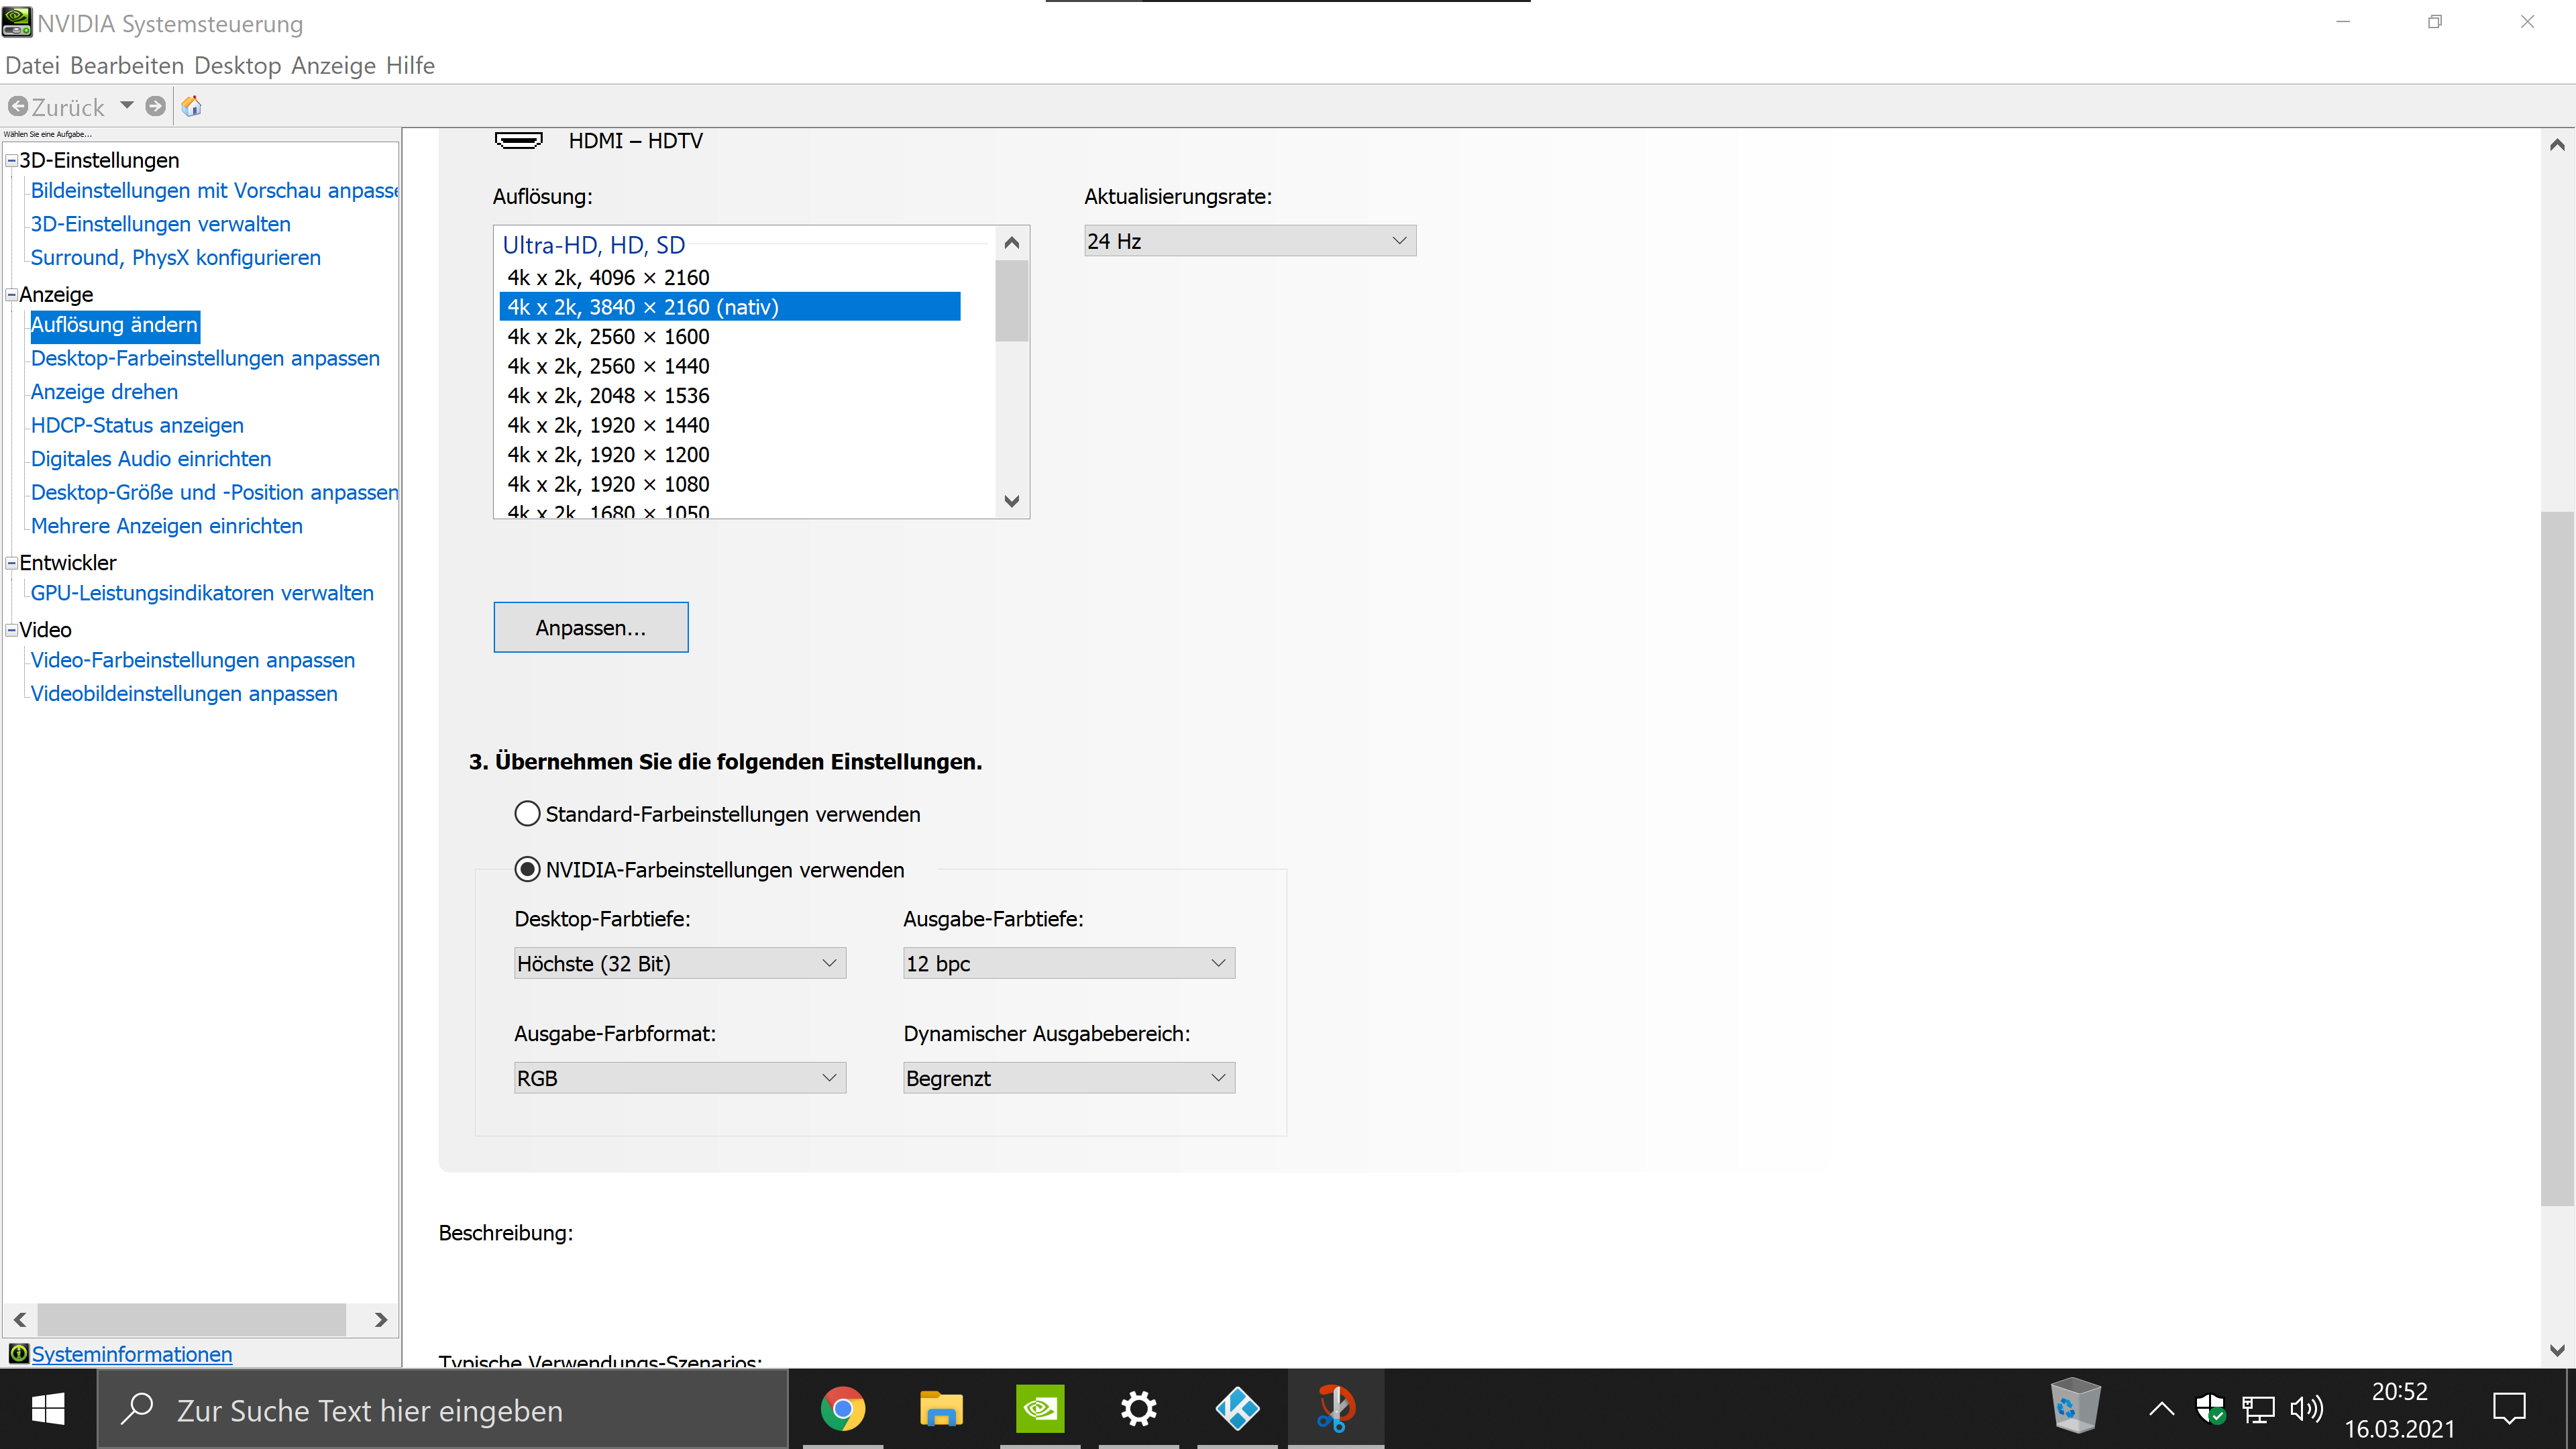The image size is (2576, 1449).
Task: Click the NVIDIA icon in the taskbar
Action: point(1040,1409)
